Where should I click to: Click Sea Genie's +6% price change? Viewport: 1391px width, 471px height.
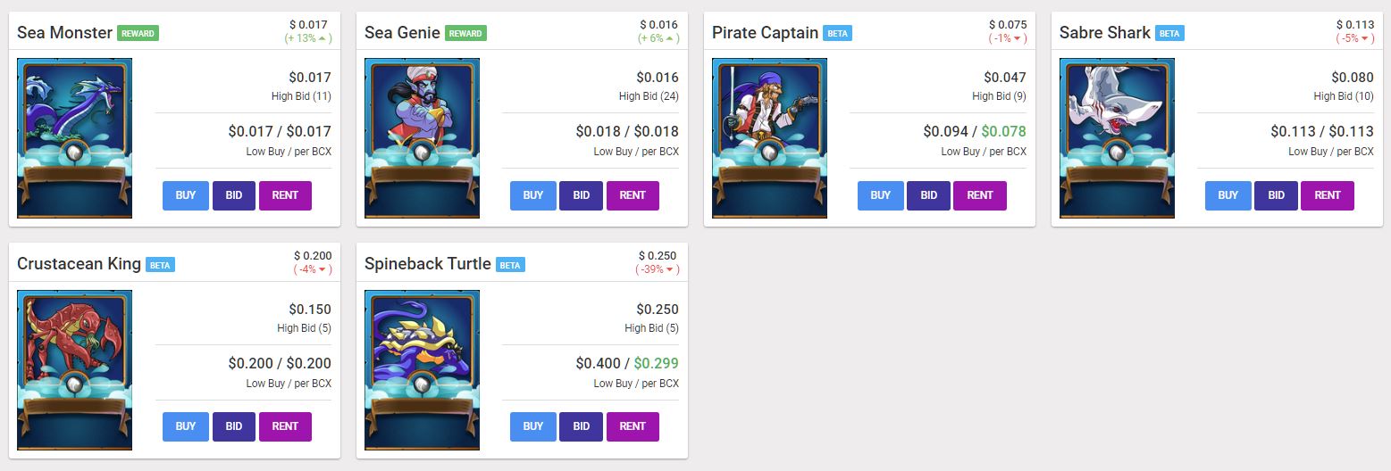point(658,38)
